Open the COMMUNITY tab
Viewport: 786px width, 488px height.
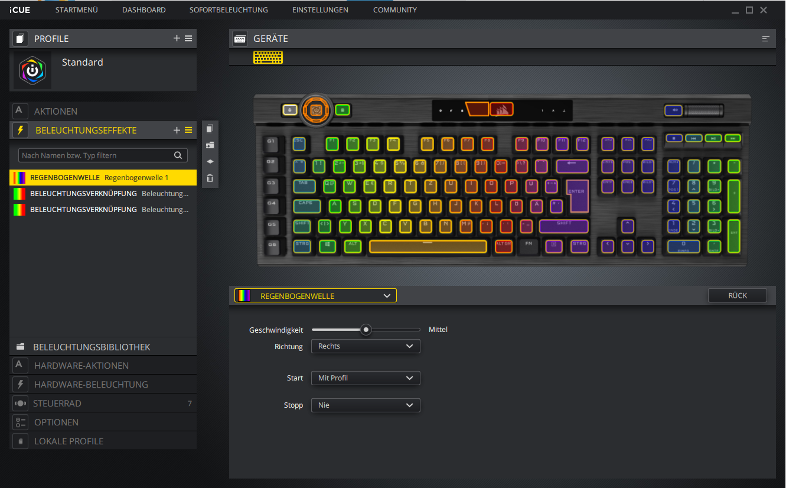click(395, 10)
